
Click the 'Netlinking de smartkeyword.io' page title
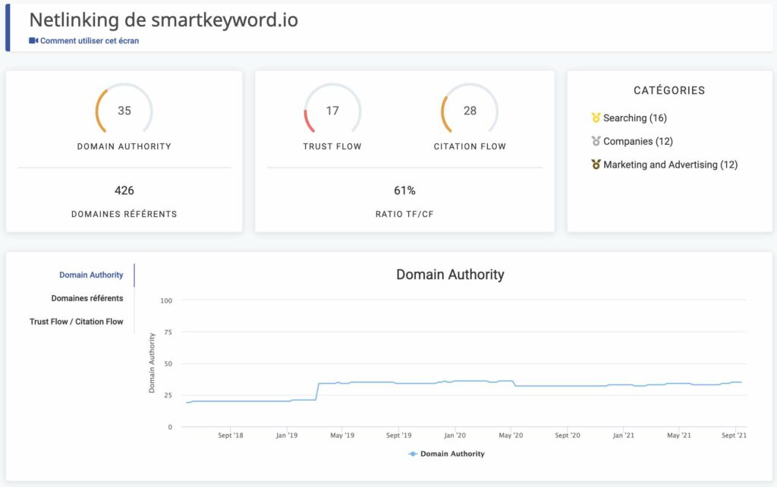[164, 20]
